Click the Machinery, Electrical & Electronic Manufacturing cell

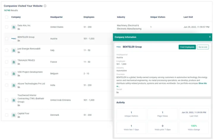click(x=129, y=27)
